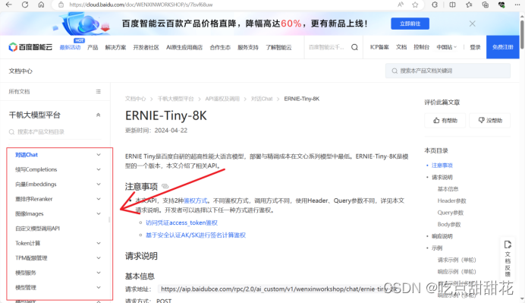Open 最新活动 menu item
This screenshot has height=303, width=525.
pos(70,47)
